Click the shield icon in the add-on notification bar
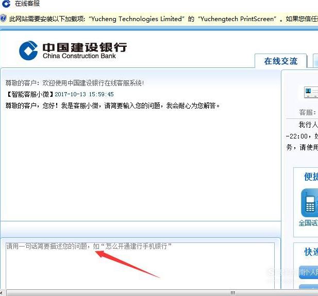The width and height of the screenshot is (318, 296). pos(3,19)
